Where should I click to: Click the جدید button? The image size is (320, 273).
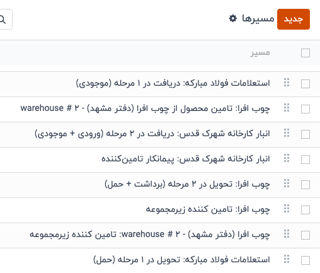(x=294, y=19)
